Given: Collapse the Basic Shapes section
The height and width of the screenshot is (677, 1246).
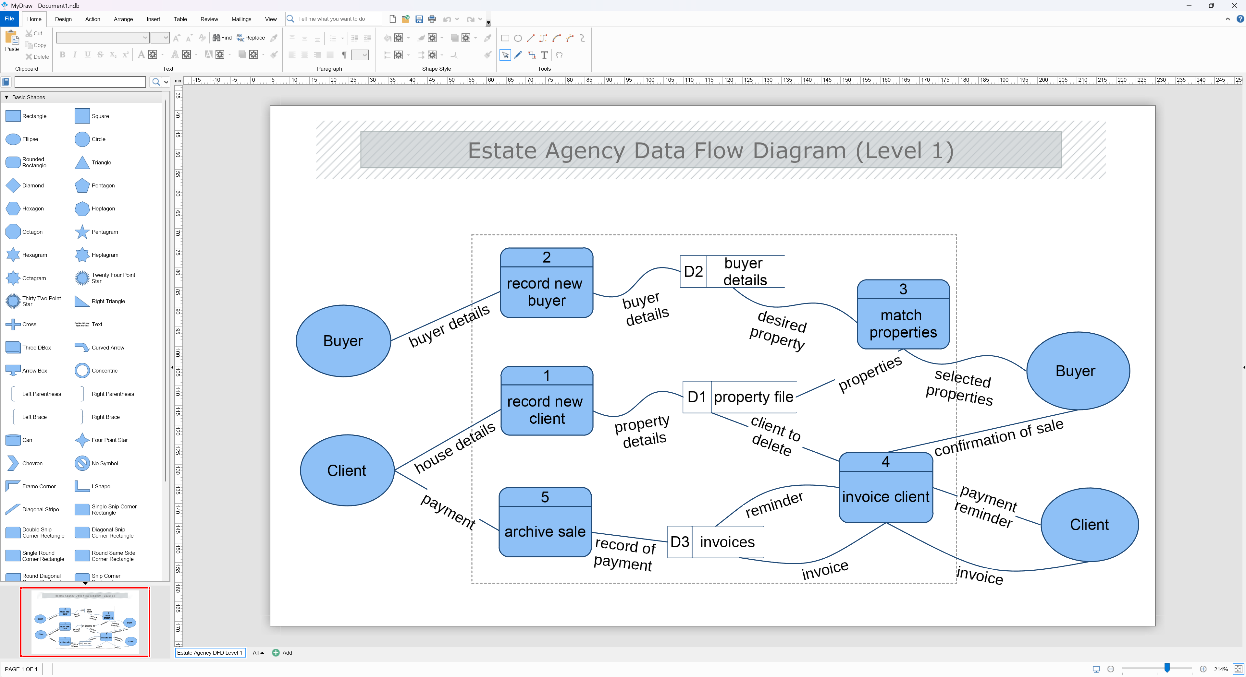Looking at the screenshot, I should click(x=7, y=97).
